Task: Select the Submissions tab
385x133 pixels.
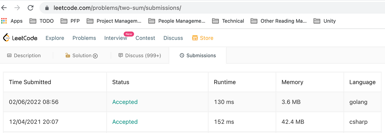Action: click(x=198, y=55)
